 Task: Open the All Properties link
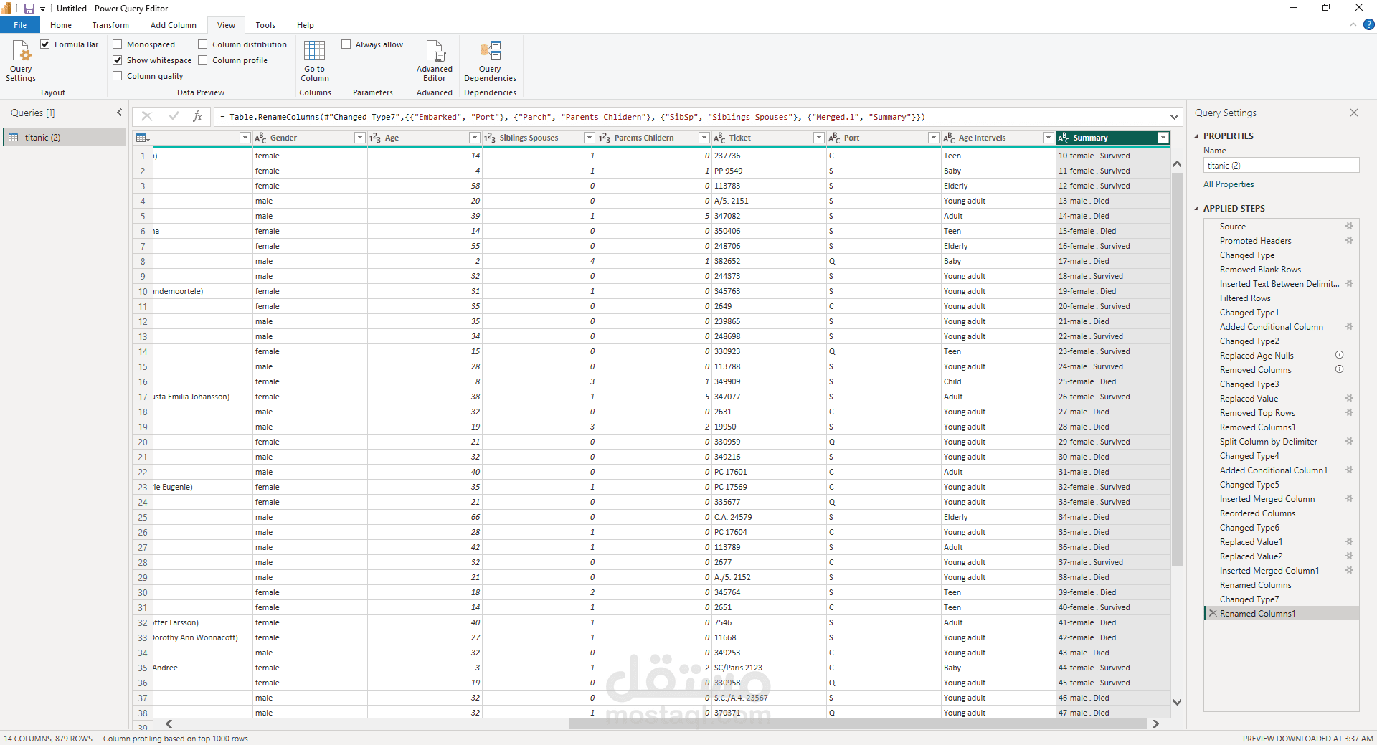(x=1228, y=184)
